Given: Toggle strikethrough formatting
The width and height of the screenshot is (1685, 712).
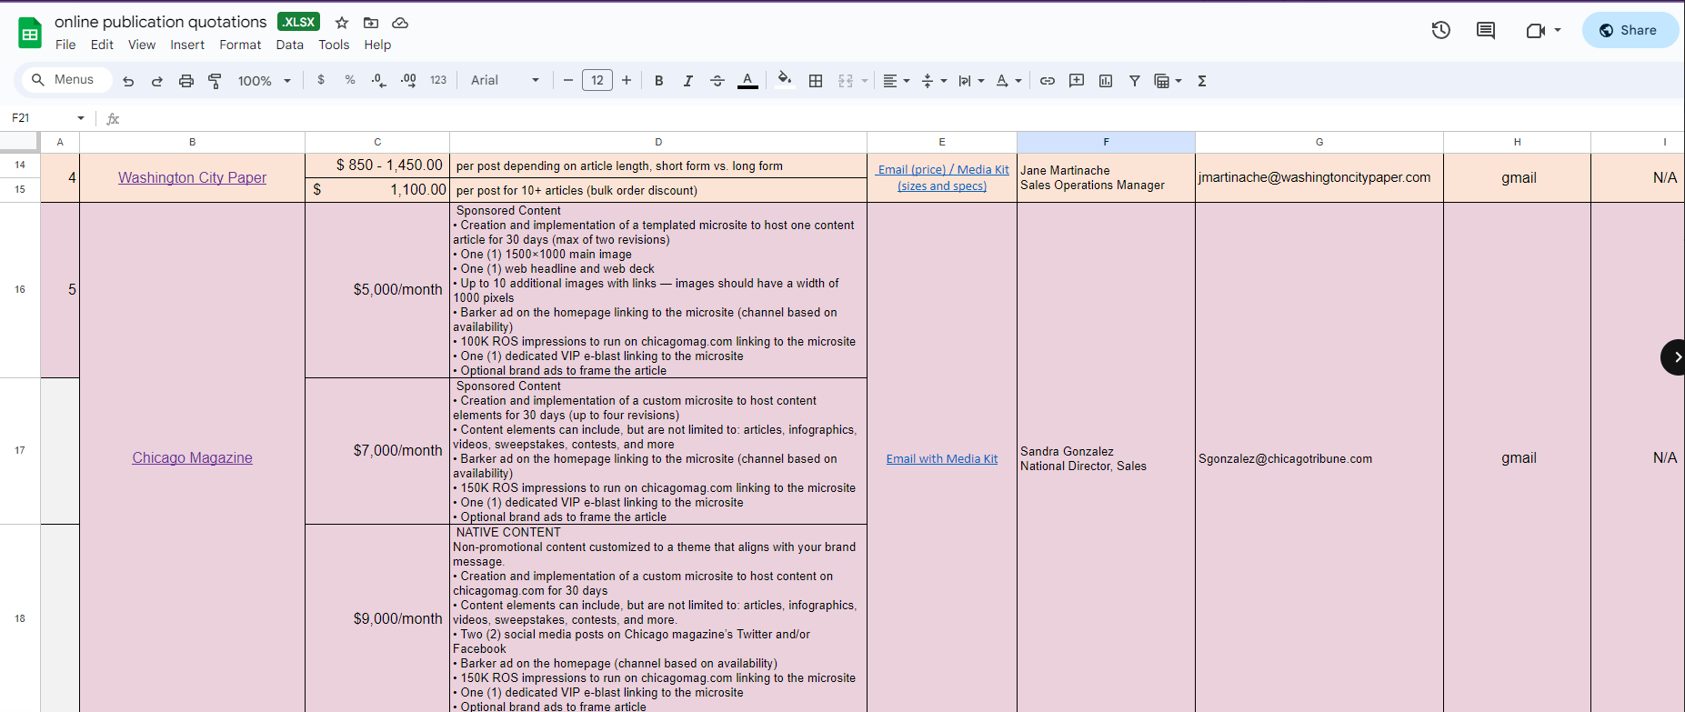Looking at the screenshot, I should 717,81.
